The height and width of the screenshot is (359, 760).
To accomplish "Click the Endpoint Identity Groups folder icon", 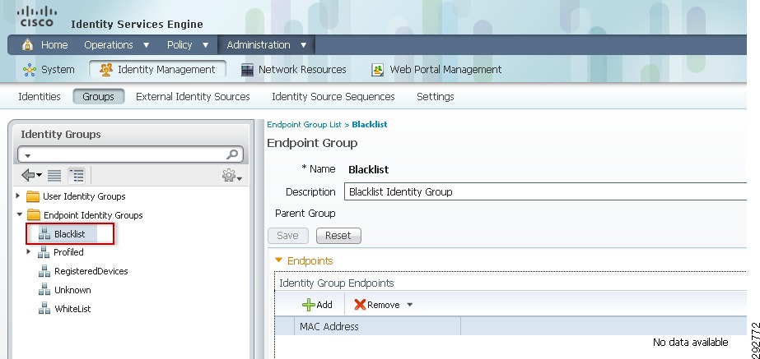I will click(x=34, y=214).
